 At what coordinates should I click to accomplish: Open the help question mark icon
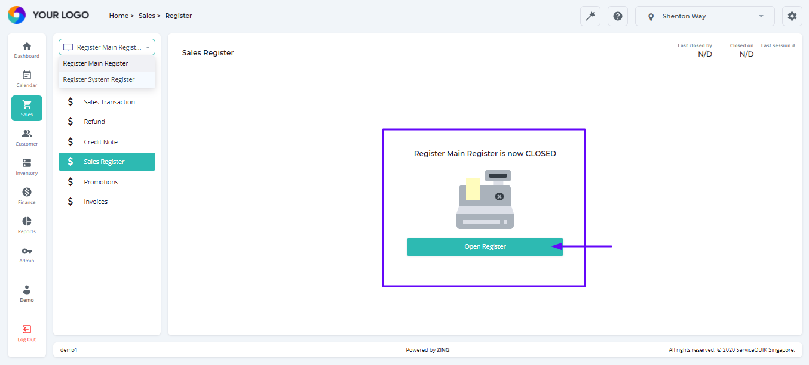618,16
